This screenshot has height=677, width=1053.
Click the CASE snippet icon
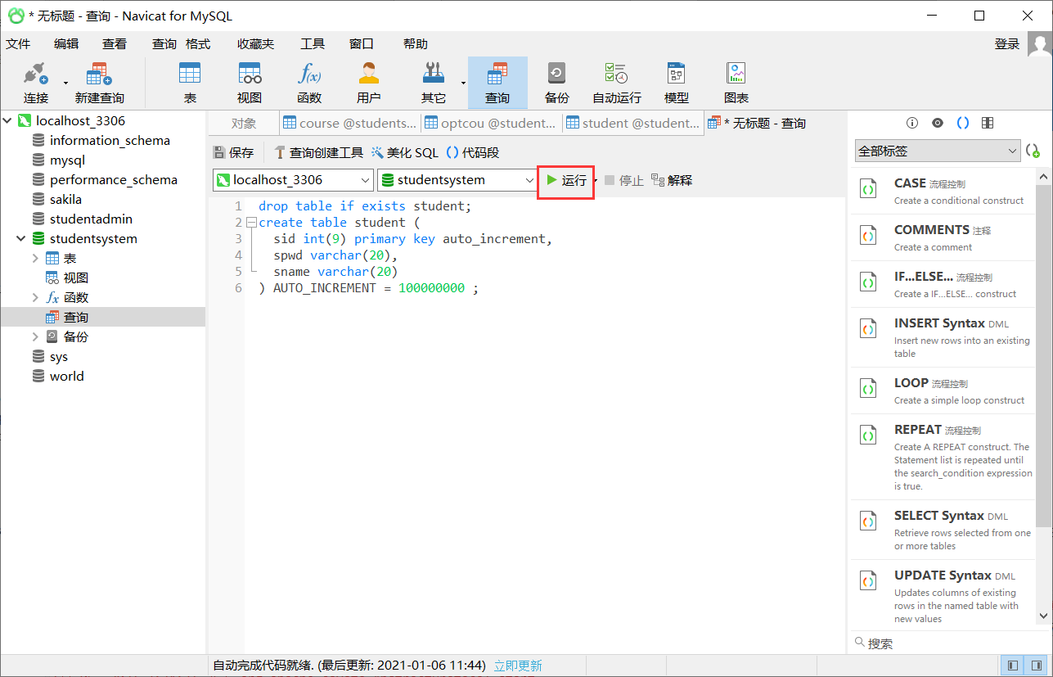coord(868,190)
